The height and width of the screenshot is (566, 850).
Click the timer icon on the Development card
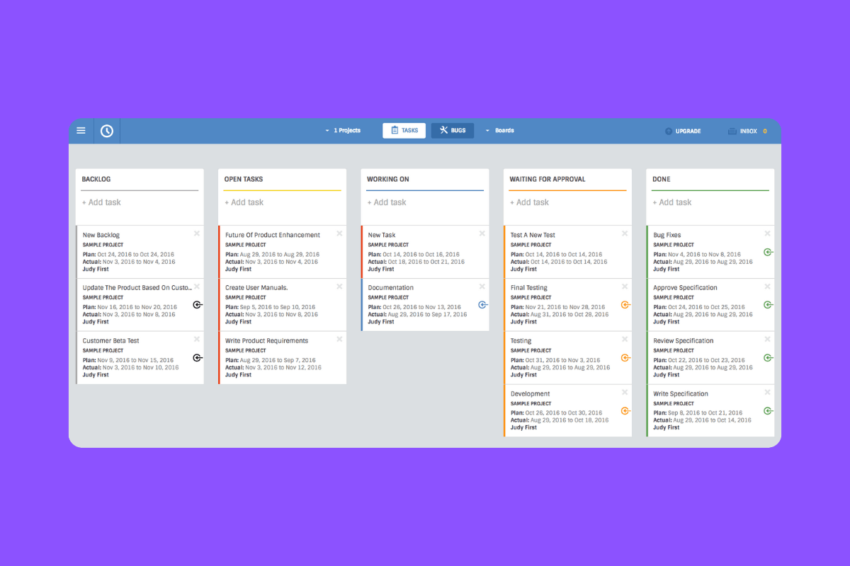[625, 410]
